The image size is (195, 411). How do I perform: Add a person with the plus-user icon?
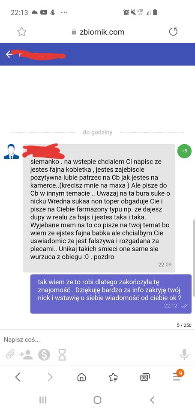(x=26, y=355)
